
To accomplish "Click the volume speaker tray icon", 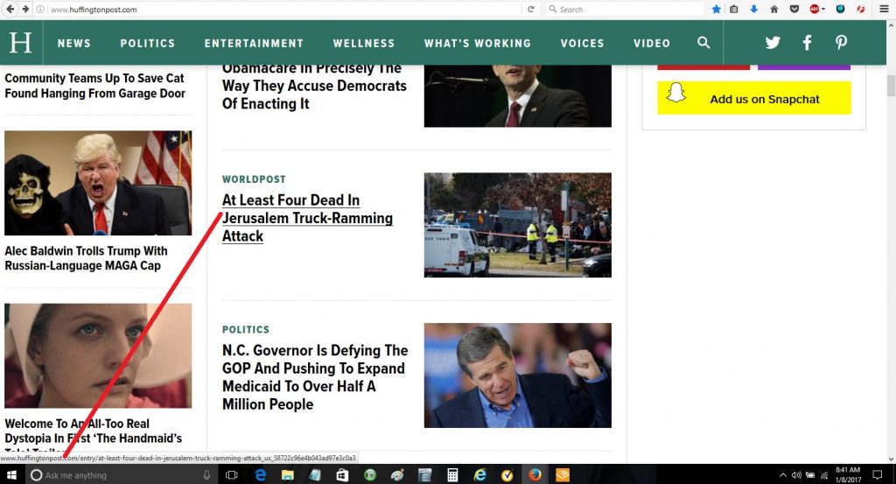I will coord(796,475).
